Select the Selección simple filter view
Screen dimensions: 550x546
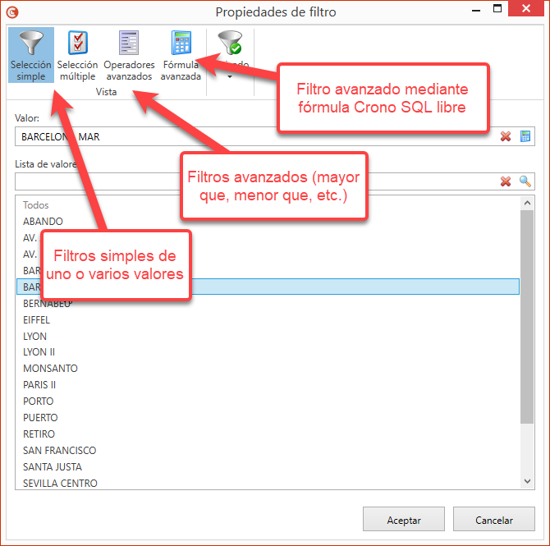coord(31,54)
